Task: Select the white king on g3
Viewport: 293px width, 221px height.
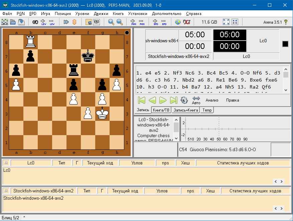Action: (x=102, y=113)
